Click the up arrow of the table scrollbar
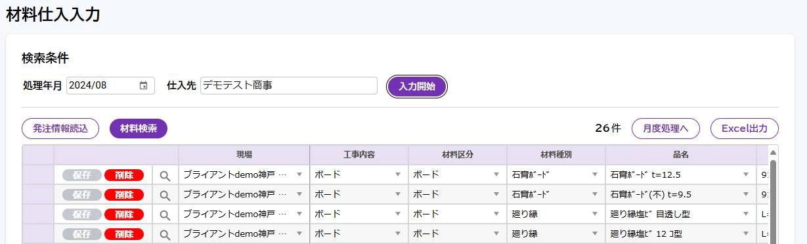 (773, 150)
